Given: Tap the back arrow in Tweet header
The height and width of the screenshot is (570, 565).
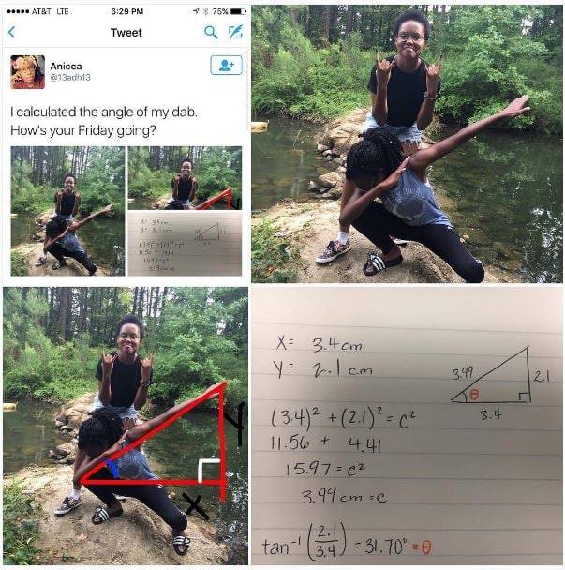Looking at the screenshot, I should tap(11, 33).
